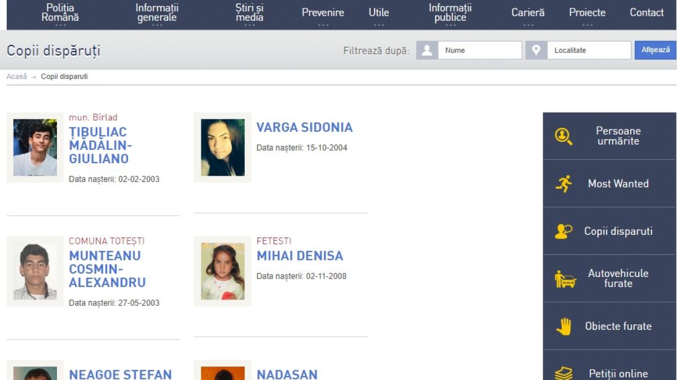Click into the Nume filter field

(x=480, y=50)
